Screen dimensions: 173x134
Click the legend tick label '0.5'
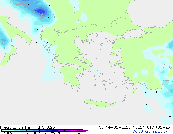point(9,133)
